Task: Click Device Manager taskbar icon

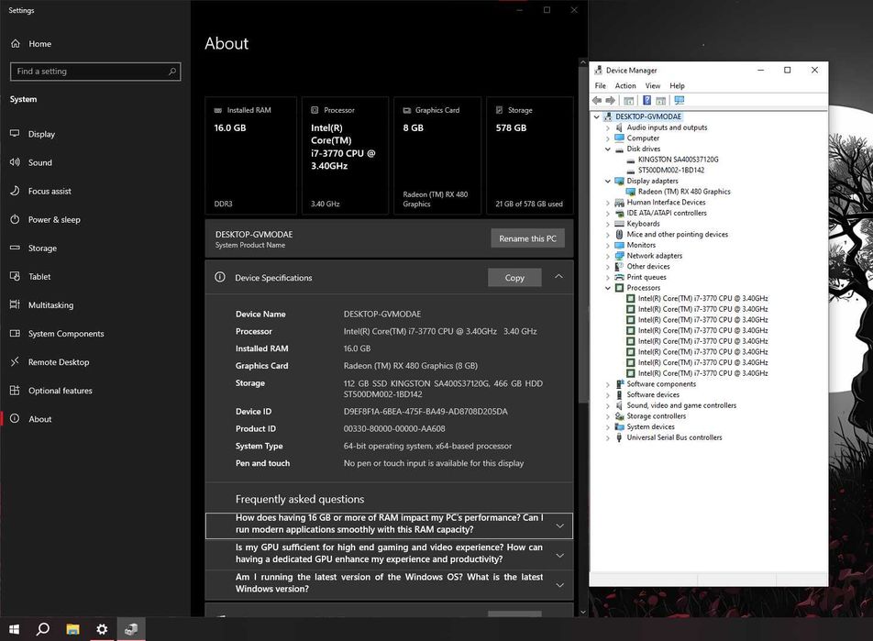Action: pos(131,629)
